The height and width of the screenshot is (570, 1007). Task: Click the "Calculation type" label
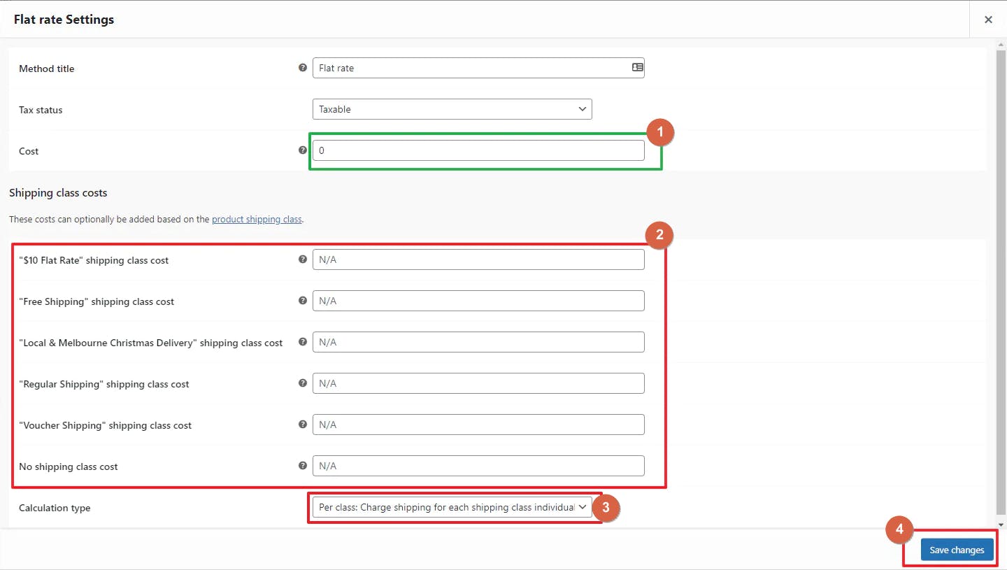(55, 508)
